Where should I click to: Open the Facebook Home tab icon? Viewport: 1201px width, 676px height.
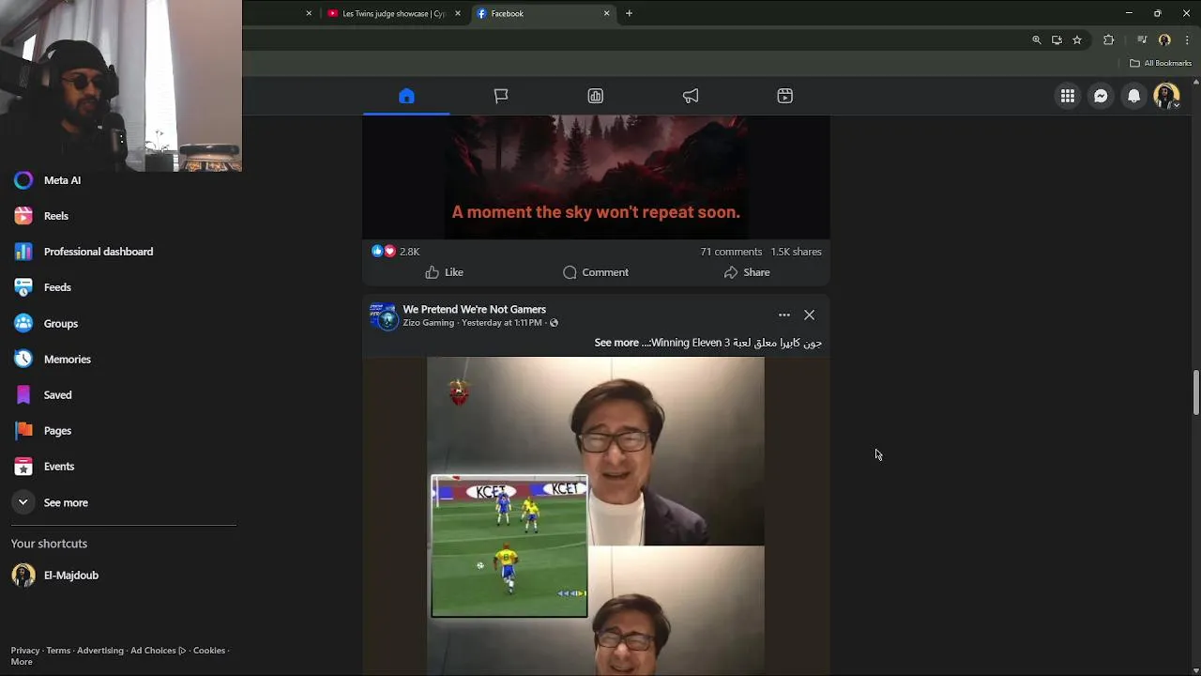point(406,96)
